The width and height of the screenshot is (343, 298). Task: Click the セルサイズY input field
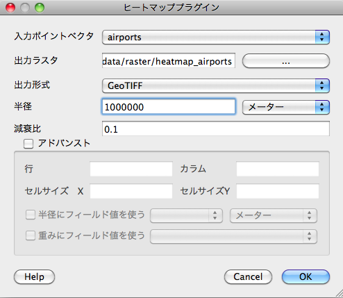click(278, 191)
